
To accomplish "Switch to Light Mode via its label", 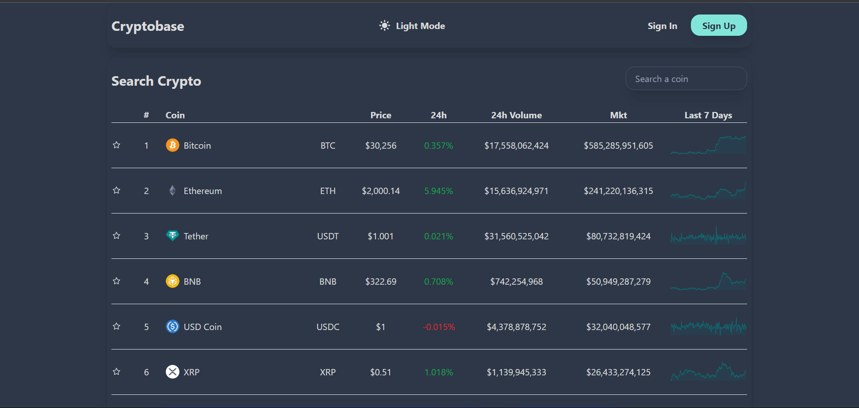I will coord(420,26).
